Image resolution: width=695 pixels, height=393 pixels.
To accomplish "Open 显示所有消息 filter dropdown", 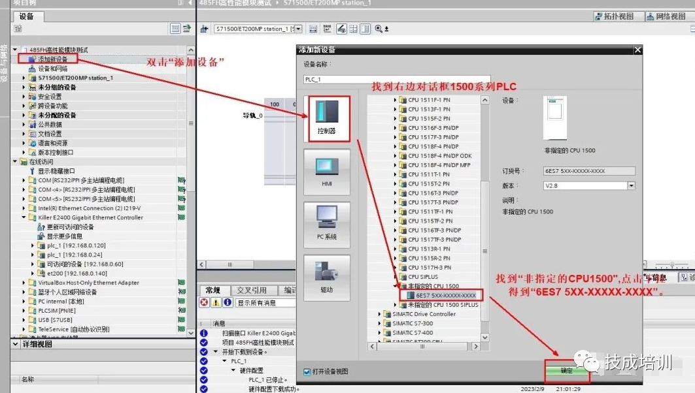I will (266, 303).
